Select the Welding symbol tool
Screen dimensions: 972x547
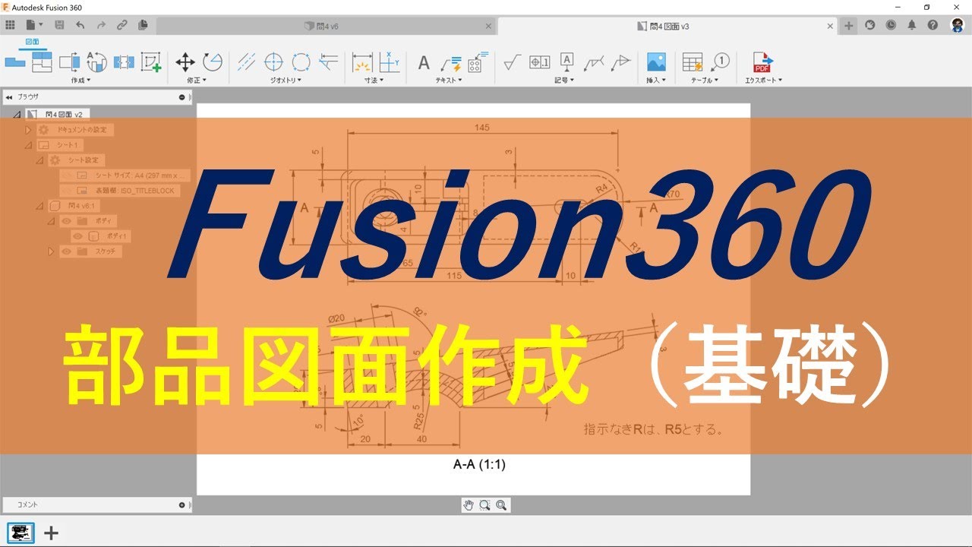click(594, 62)
